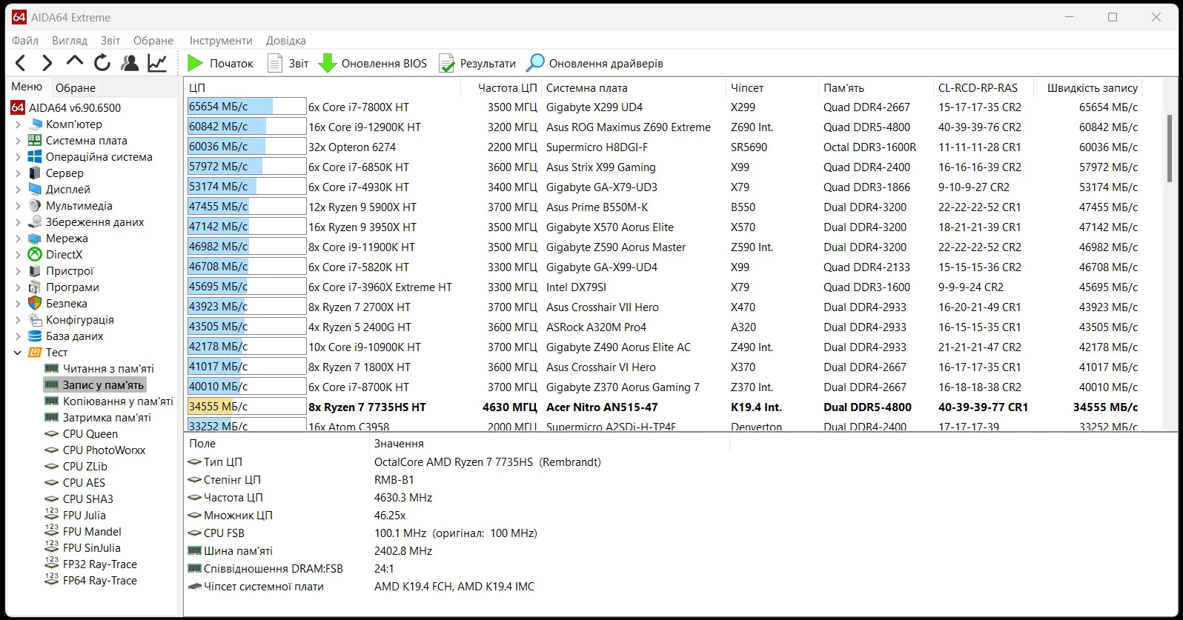Expand the DirectX tree node
The width and height of the screenshot is (1183, 620).
pos(18,255)
